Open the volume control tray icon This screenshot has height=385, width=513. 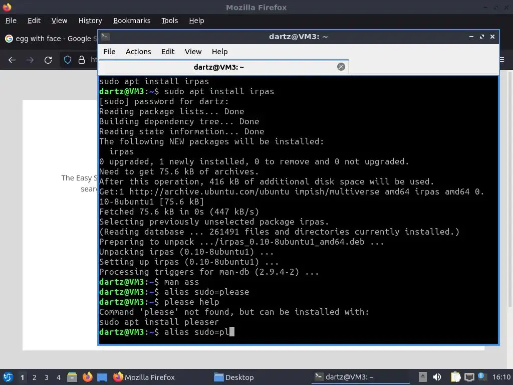tap(437, 377)
